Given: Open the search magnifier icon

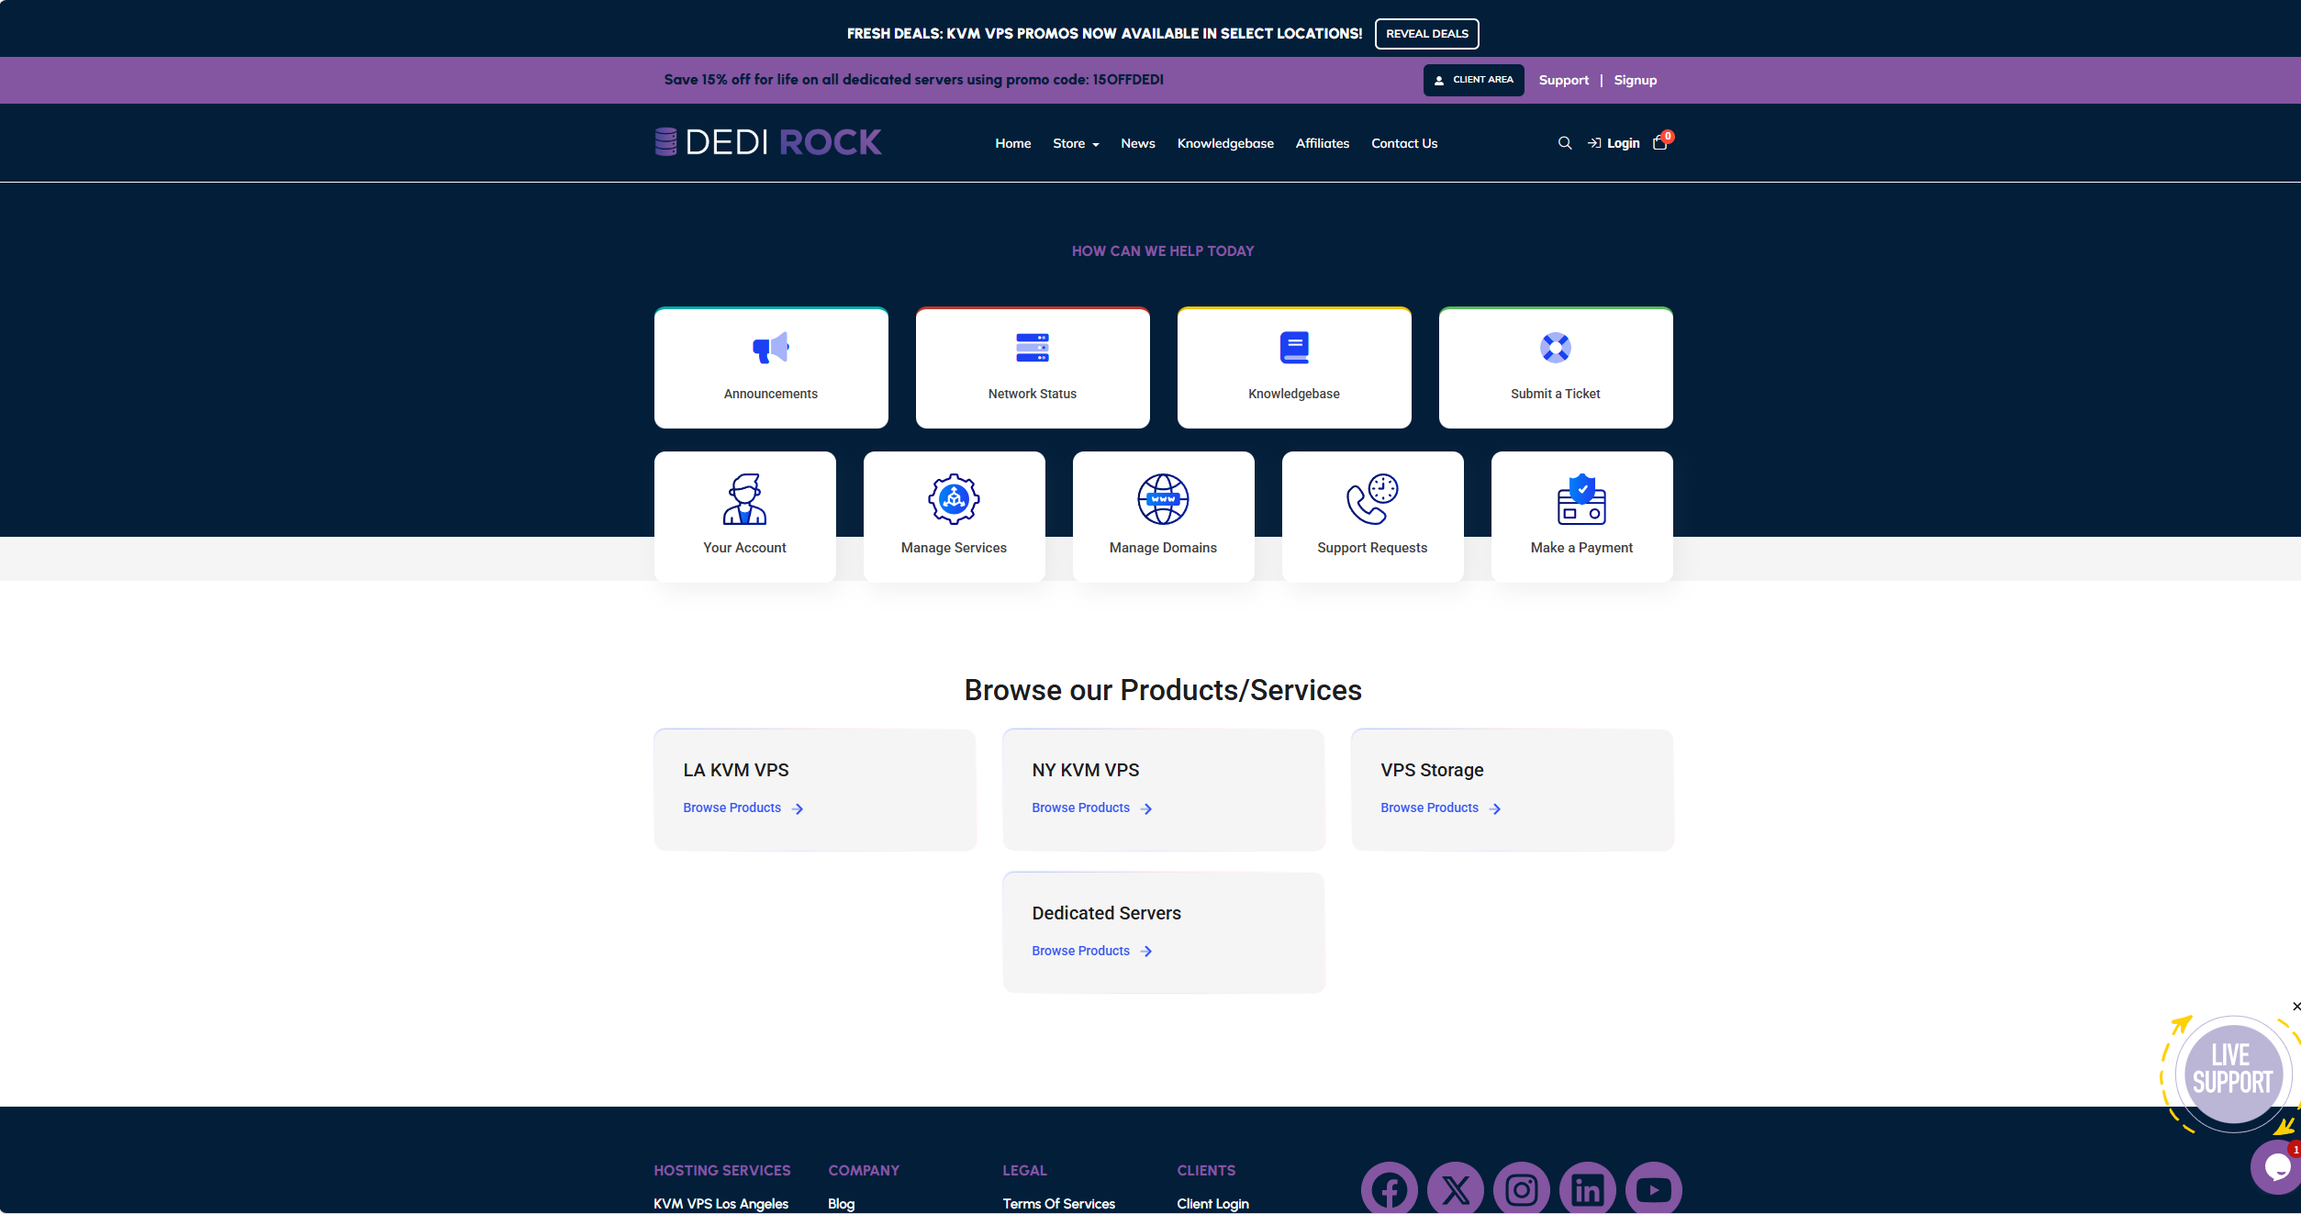Looking at the screenshot, I should click(1565, 143).
